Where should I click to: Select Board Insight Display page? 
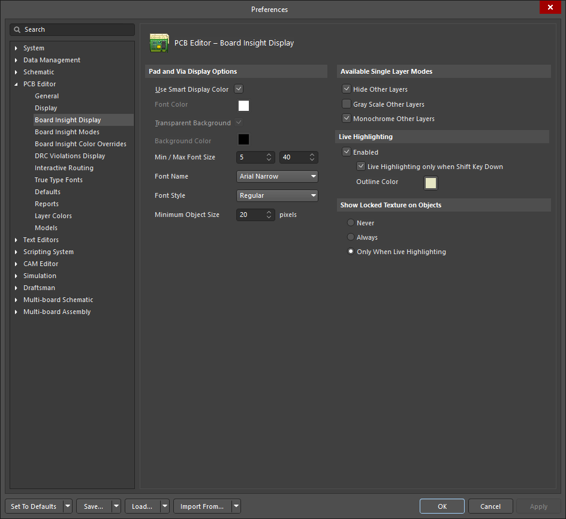point(83,120)
